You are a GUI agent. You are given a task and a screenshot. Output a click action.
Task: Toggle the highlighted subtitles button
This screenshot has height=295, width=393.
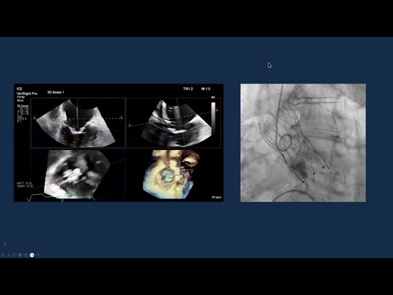coord(32,255)
